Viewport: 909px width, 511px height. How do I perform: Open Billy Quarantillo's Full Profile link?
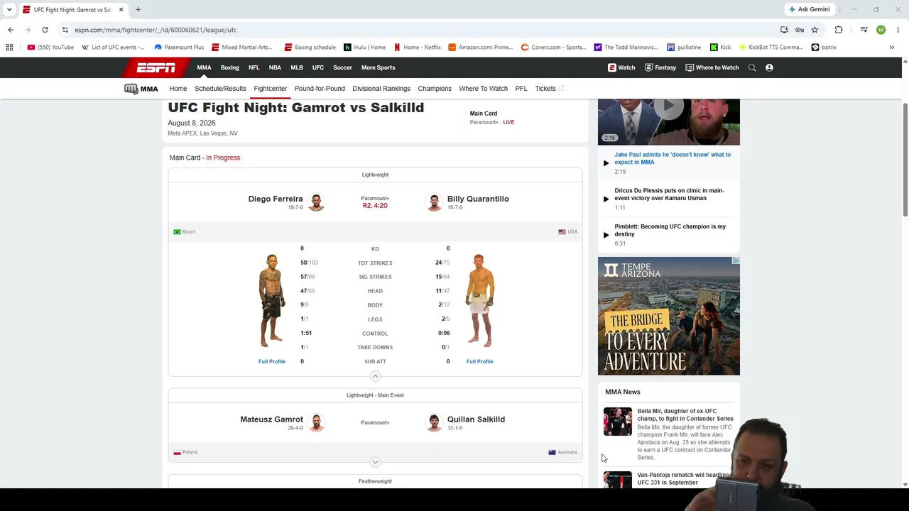click(x=480, y=361)
